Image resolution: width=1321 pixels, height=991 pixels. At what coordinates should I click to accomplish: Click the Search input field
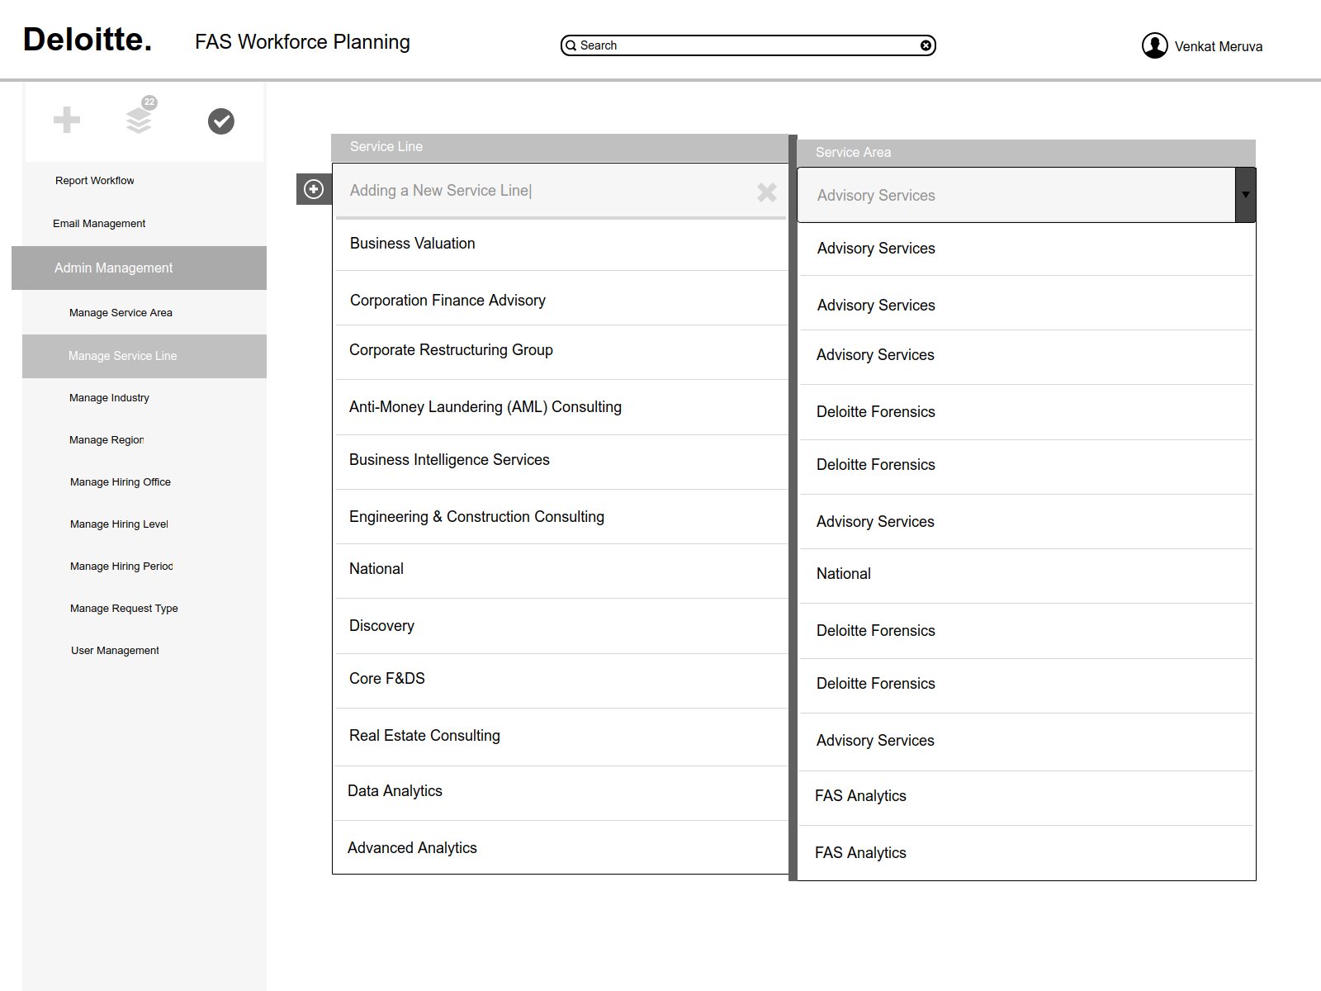[748, 45]
